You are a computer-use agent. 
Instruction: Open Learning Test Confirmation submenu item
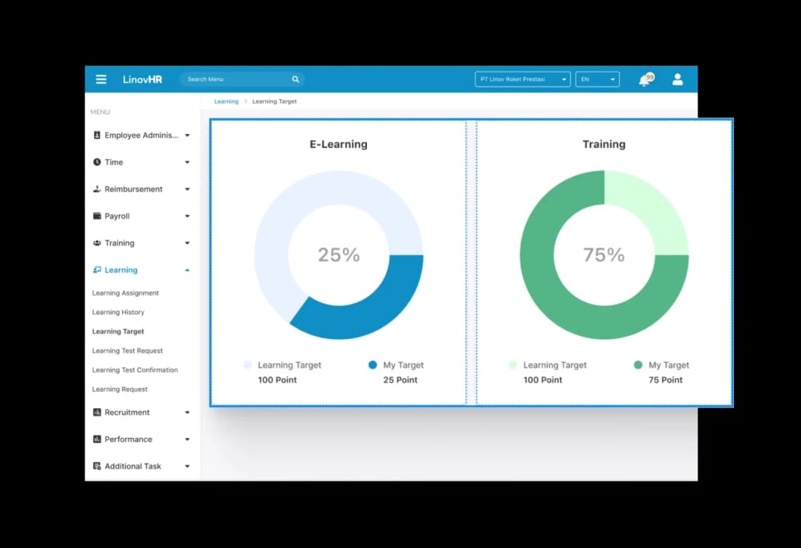point(135,369)
